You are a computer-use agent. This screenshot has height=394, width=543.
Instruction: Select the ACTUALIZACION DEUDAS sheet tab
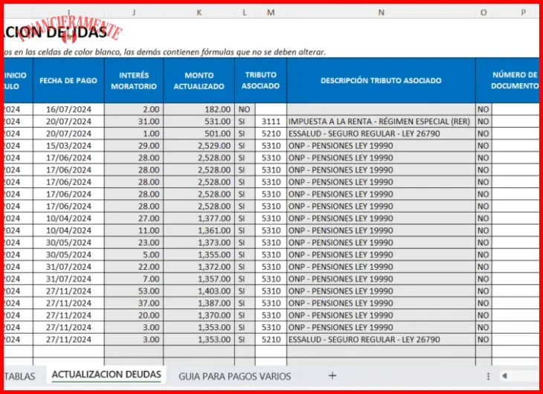(x=106, y=375)
